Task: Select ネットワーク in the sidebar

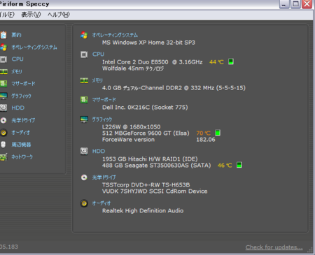Action: click(x=22, y=156)
